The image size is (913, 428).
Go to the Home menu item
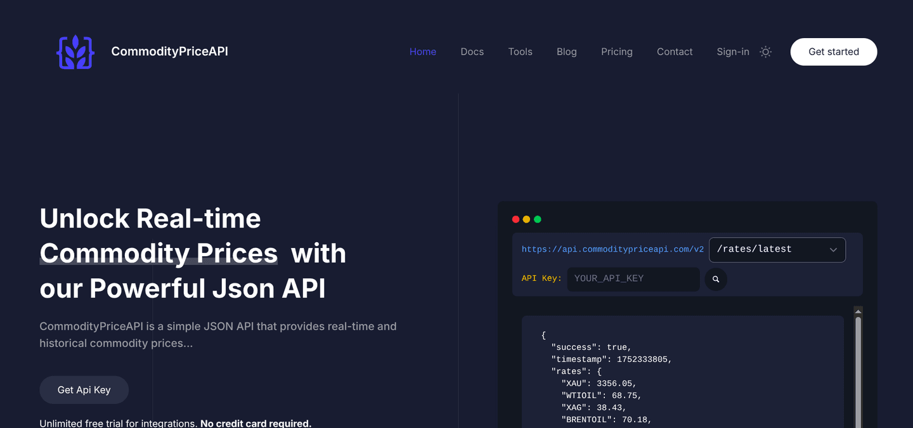pyautogui.click(x=423, y=52)
